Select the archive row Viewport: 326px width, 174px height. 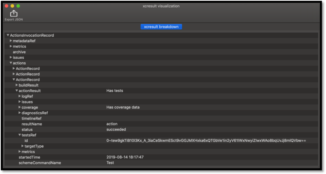(19, 52)
